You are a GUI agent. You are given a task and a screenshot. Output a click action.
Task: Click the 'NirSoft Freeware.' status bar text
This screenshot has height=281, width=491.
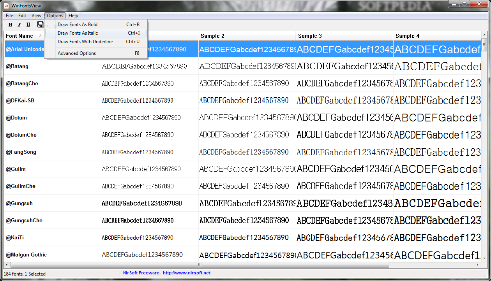click(141, 273)
